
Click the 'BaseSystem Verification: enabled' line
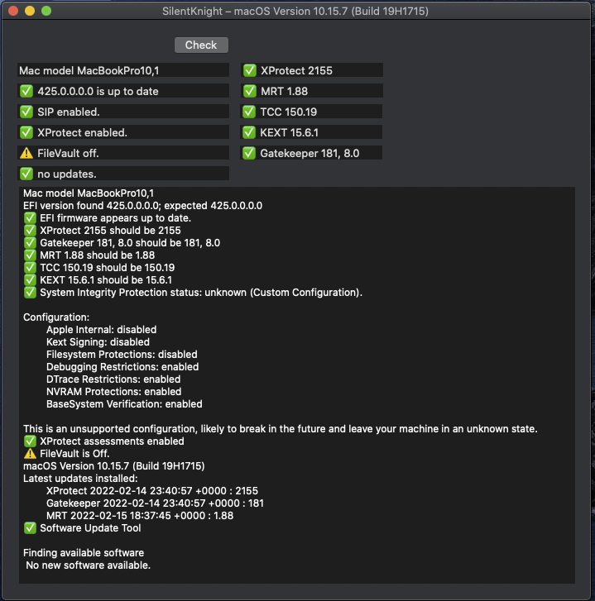[124, 404]
